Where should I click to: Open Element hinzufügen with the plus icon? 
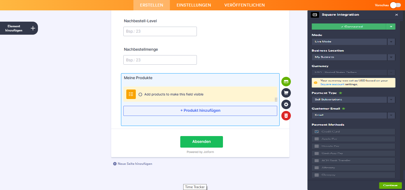[x=33, y=28]
